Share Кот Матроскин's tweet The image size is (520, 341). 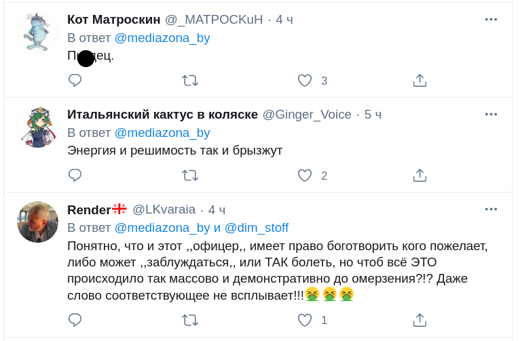click(420, 81)
